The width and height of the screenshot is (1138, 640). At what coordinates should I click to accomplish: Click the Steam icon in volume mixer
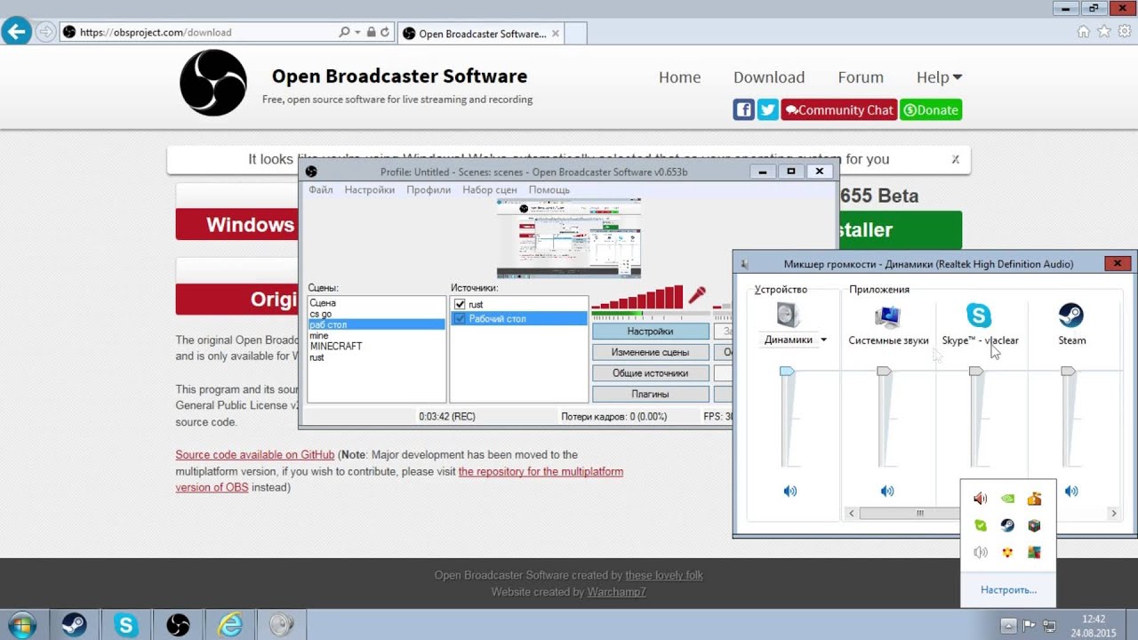point(1070,316)
